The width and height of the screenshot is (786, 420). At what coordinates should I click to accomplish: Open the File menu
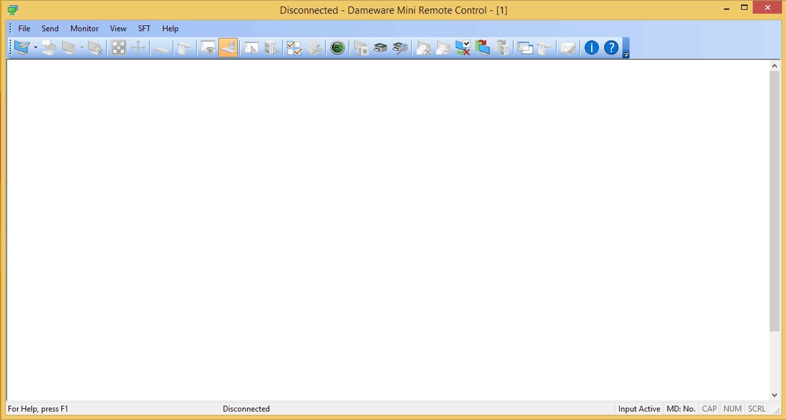coord(24,29)
